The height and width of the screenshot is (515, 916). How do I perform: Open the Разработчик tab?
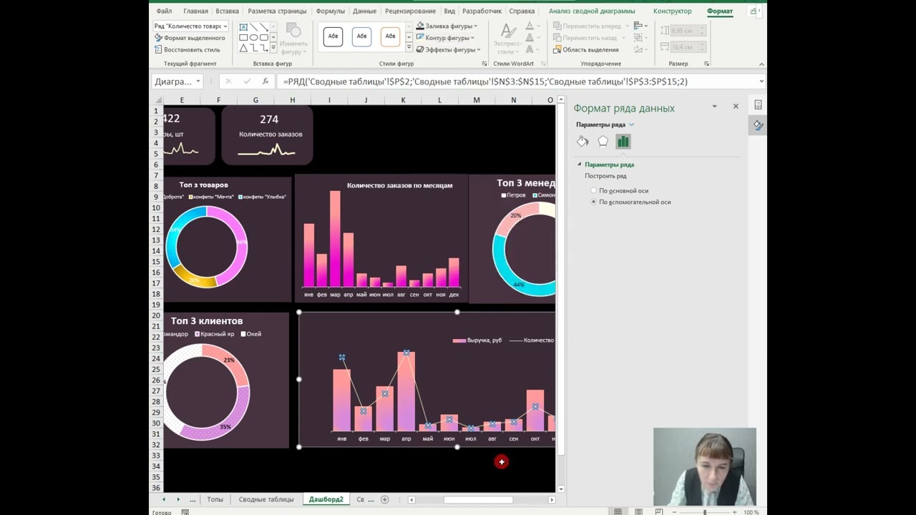pos(482,11)
